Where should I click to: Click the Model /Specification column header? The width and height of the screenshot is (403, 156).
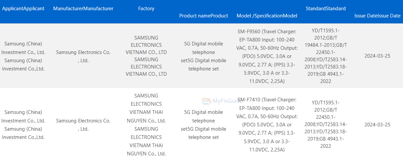(267, 16)
